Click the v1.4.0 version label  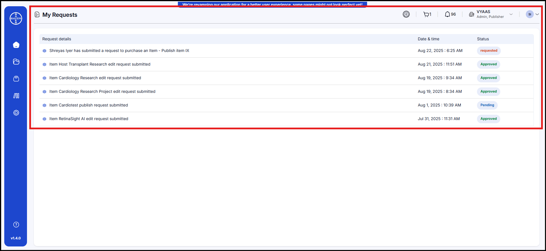[x=16, y=238]
